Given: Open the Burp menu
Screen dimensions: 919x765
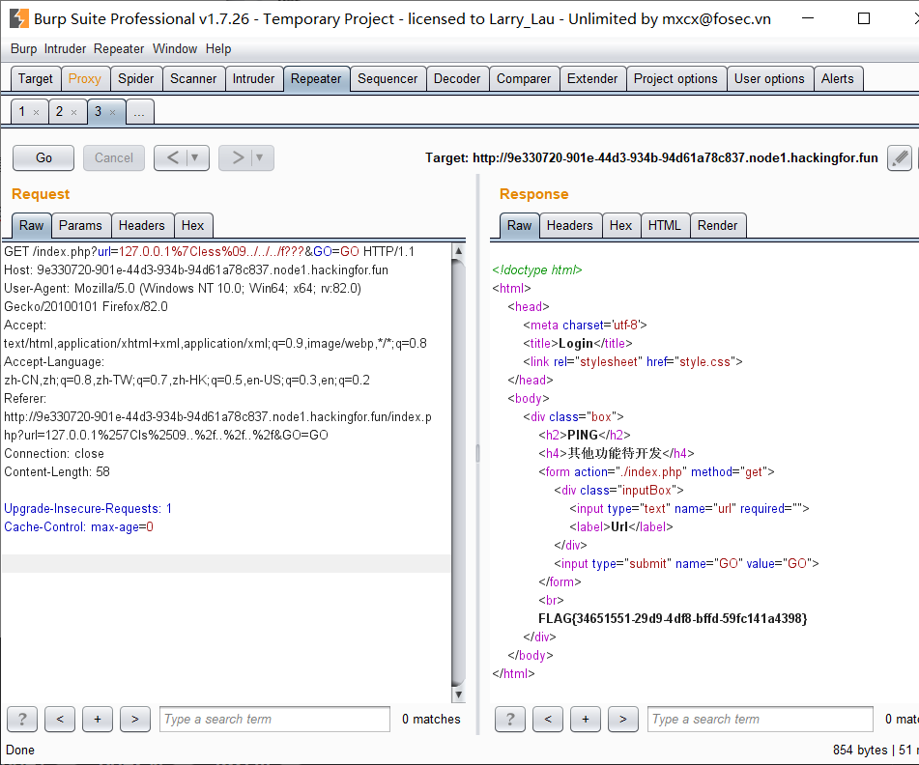Looking at the screenshot, I should (23, 48).
